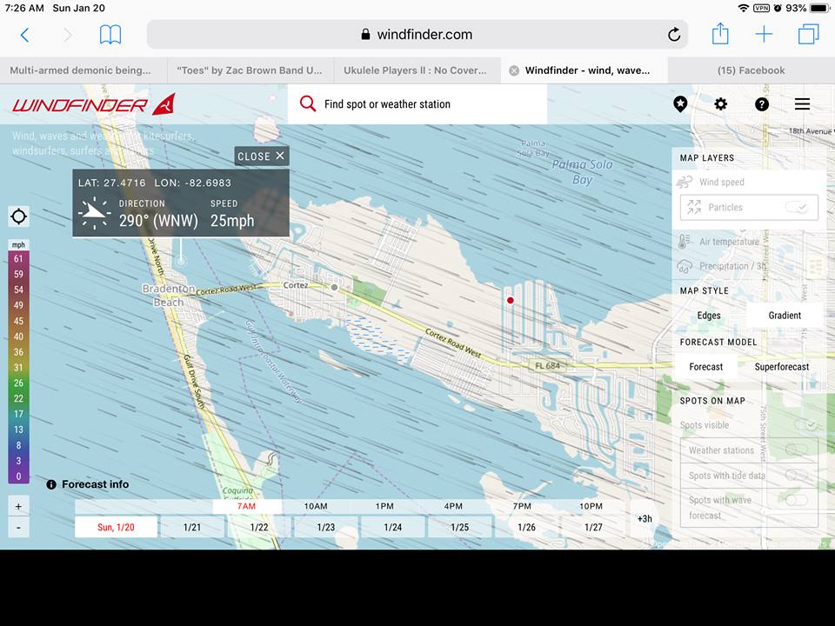Toggle the Particles switch
The height and width of the screenshot is (626, 835).
point(796,207)
